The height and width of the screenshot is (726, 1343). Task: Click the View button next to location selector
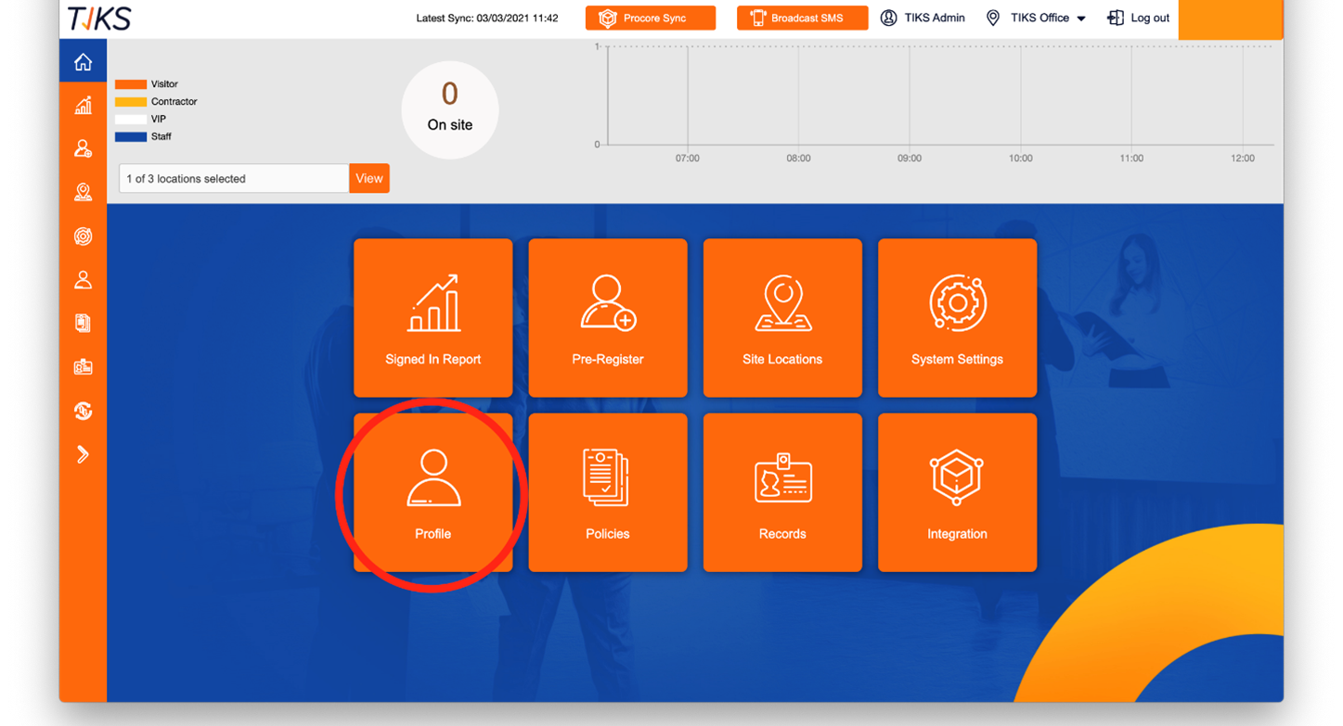pos(368,178)
